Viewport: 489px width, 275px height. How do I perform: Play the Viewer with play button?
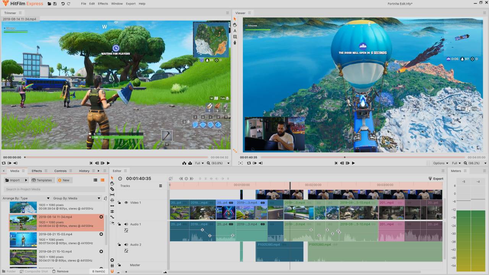pos(353,163)
